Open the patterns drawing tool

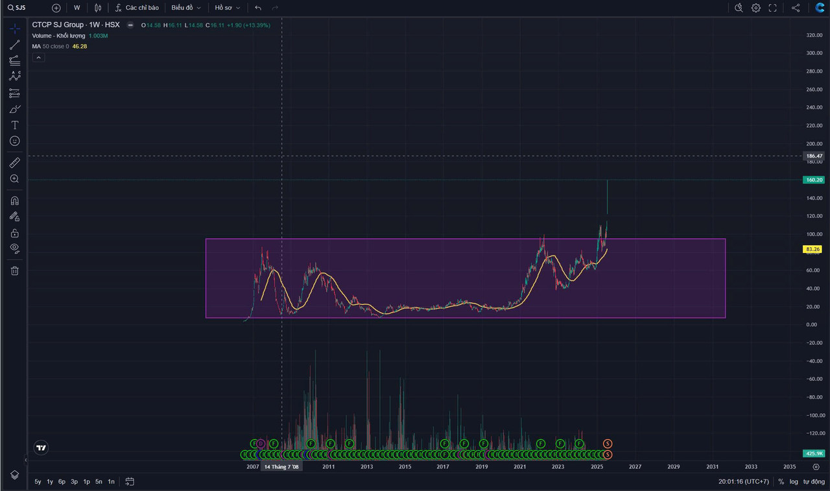coord(14,77)
